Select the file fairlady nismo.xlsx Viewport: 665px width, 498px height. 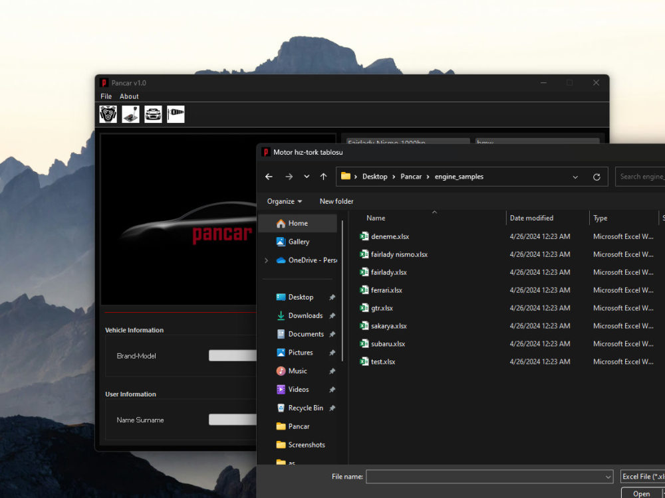pyautogui.click(x=398, y=254)
